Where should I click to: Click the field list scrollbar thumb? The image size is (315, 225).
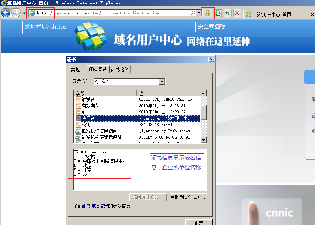[x=203, y=112]
